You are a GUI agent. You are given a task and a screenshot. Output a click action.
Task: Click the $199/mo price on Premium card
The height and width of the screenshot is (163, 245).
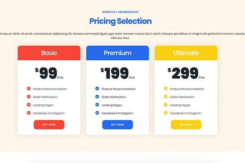(118, 73)
